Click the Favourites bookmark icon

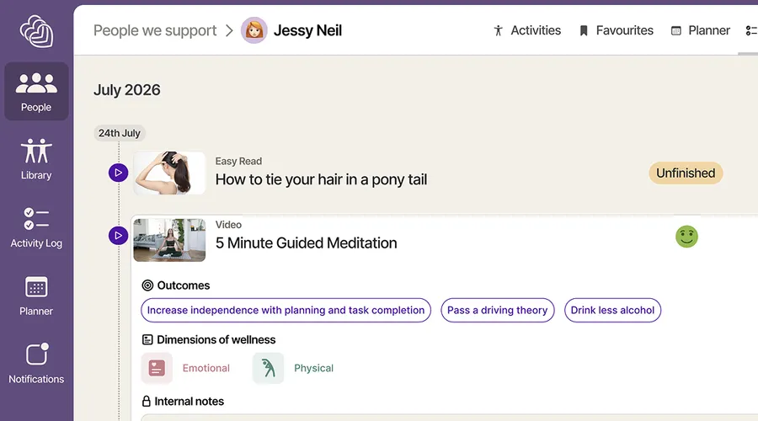pyautogui.click(x=584, y=31)
